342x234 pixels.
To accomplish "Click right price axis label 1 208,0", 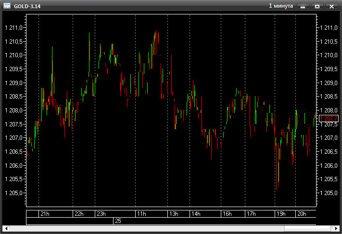I will tap(329, 110).
